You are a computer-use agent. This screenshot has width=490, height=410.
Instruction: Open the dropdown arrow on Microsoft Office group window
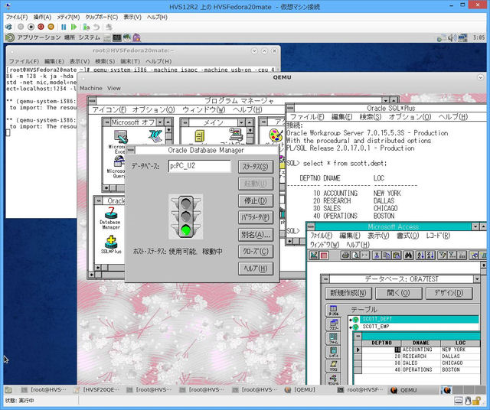coord(160,122)
